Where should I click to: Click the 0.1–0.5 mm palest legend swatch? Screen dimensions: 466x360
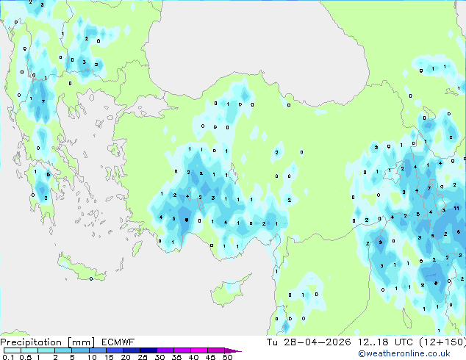[12, 350]
